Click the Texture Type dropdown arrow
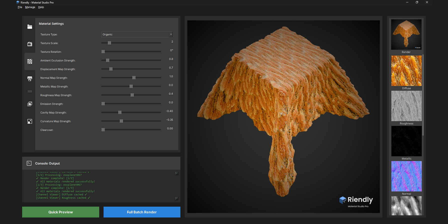 coord(171,34)
